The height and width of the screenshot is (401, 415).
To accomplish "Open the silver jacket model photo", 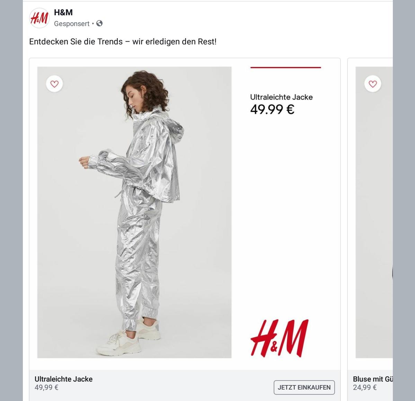I will click(134, 212).
